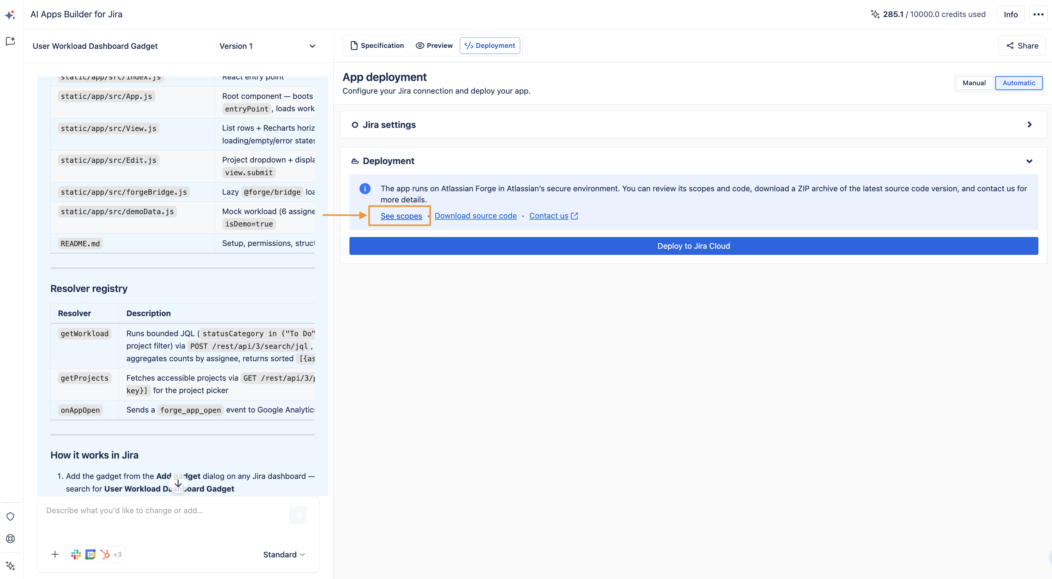Select the Google Calendar integration icon
1052x579 pixels.
coord(90,554)
